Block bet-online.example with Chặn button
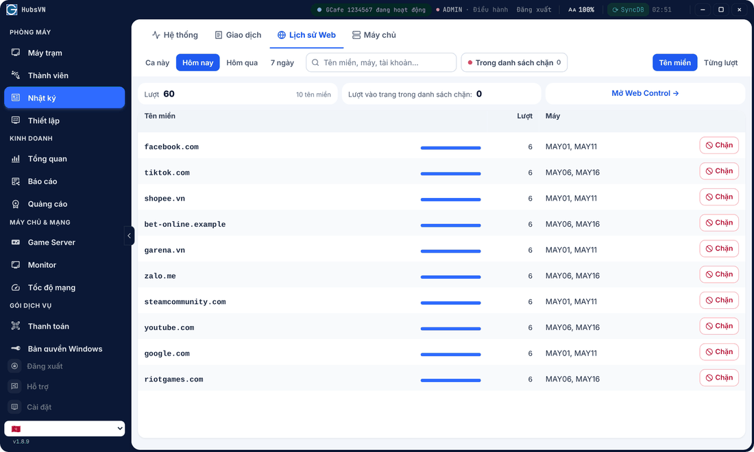The width and height of the screenshot is (754, 452). pos(719,223)
